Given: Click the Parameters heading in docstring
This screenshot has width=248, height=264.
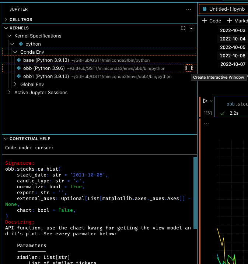Looking at the screenshot, I should click(32, 246).
